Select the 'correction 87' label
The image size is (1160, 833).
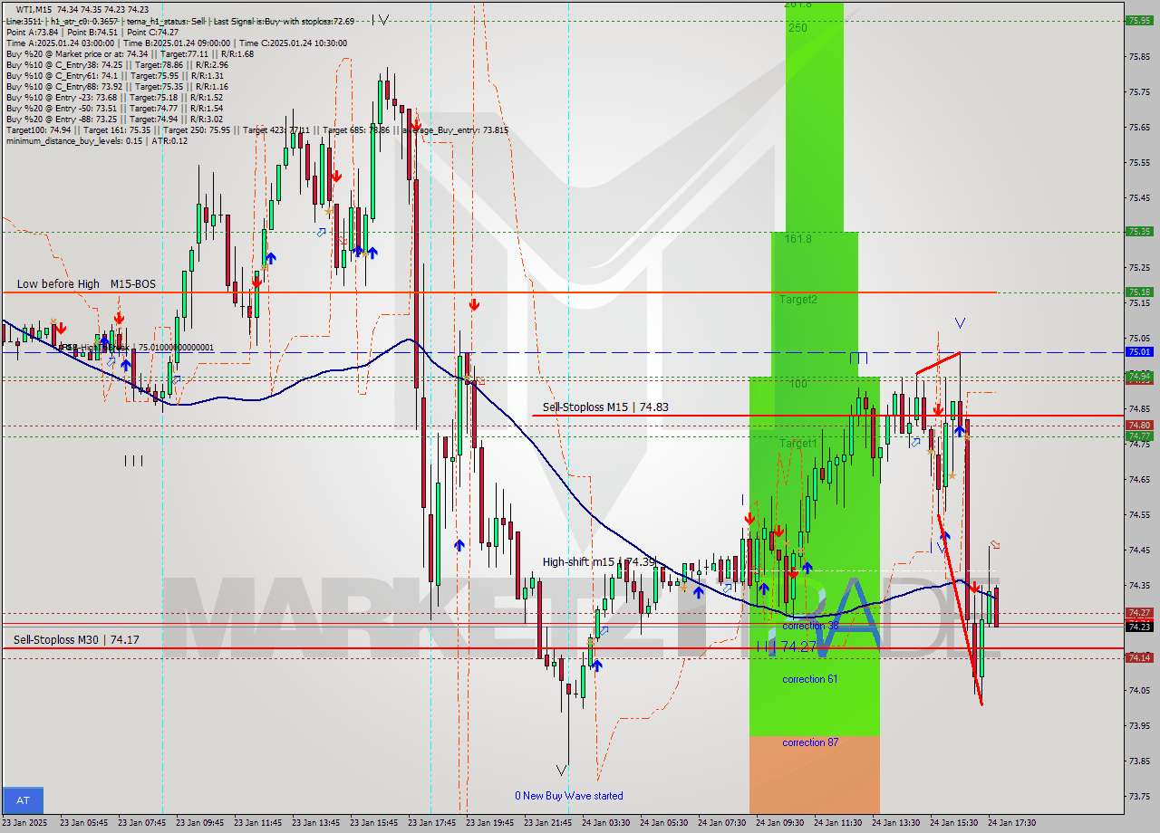(x=810, y=742)
